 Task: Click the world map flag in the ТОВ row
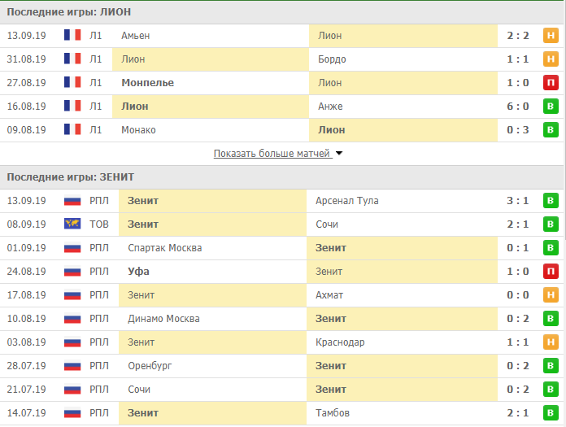pyautogui.click(x=72, y=224)
